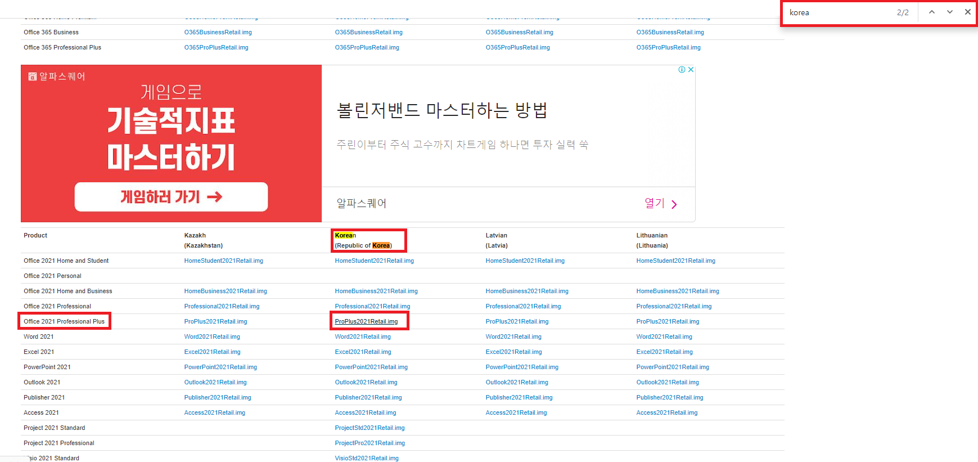Open Kazakh Word2021Retail.img link

tap(212, 337)
